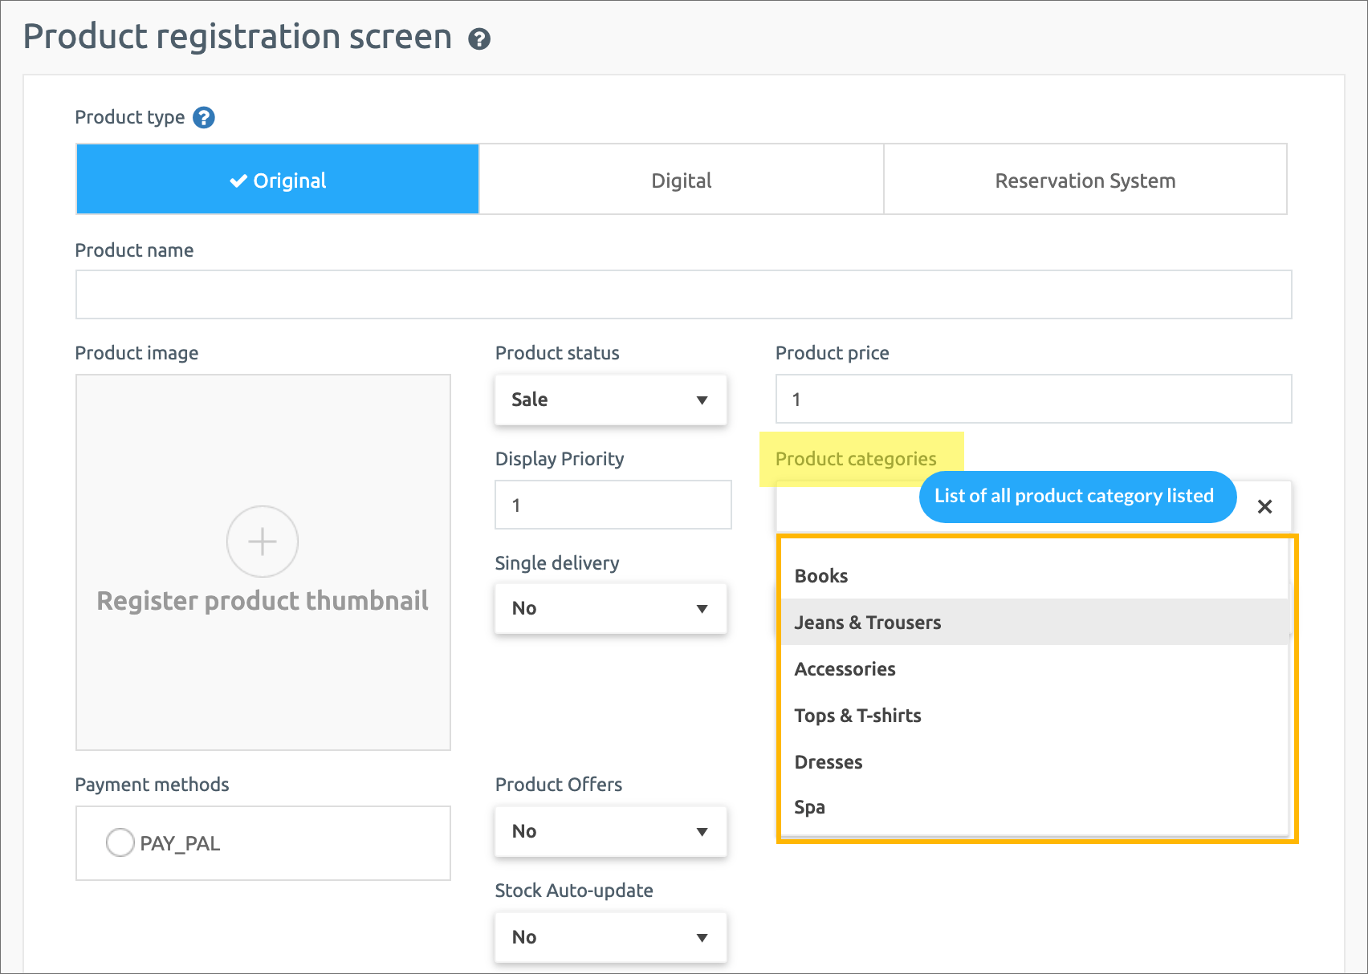This screenshot has height=974, width=1368.
Task: Open the Product Offers dropdown
Action: [610, 831]
